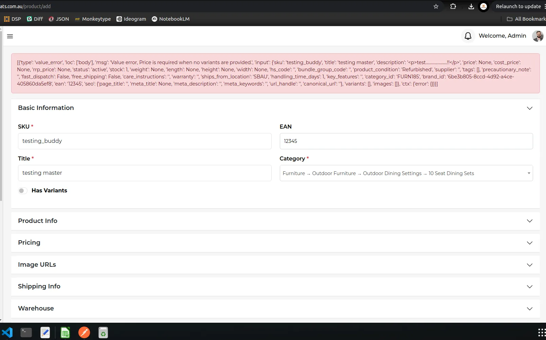
Task: Enable the Has Variants toggle
Action: (23, 191)
